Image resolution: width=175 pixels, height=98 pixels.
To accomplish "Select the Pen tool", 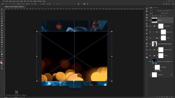I will (x=2, y=45).
